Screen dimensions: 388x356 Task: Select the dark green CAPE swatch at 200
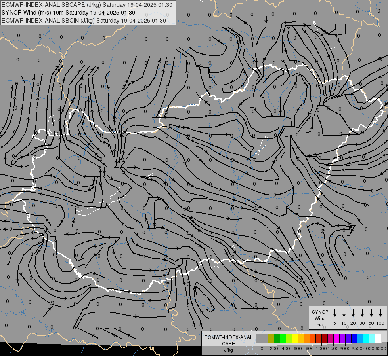[x=277, y=338]
